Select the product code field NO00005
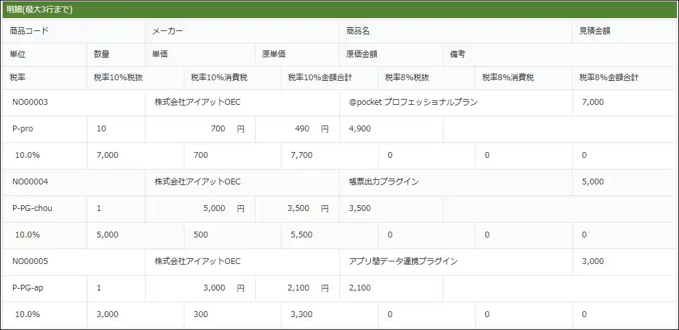The image size is (679, 330). coord(30,261)
